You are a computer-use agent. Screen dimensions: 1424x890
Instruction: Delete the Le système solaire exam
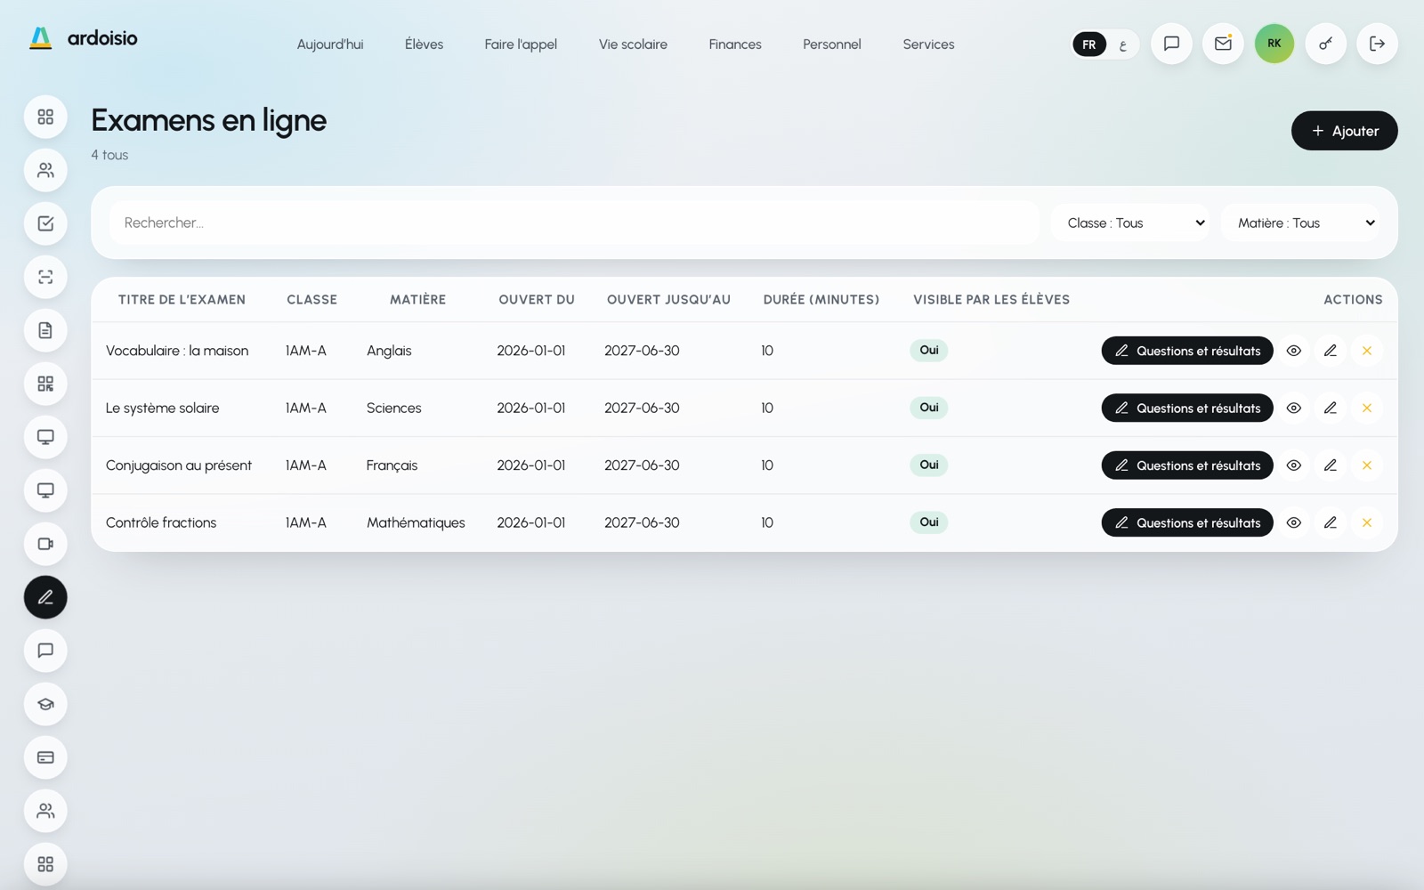click(x=1367, y=408)
